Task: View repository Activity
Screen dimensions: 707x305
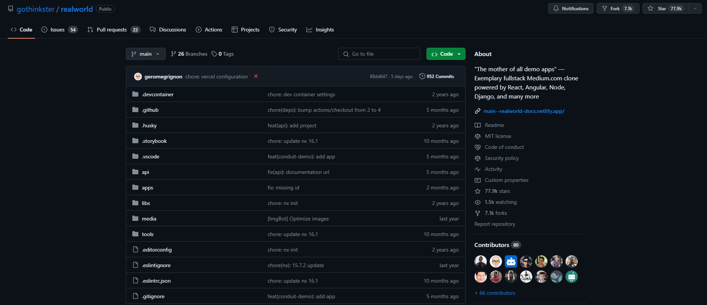Action: (x=493, y=169)
